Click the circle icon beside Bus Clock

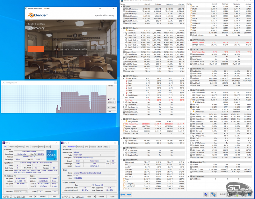(124, 50)
